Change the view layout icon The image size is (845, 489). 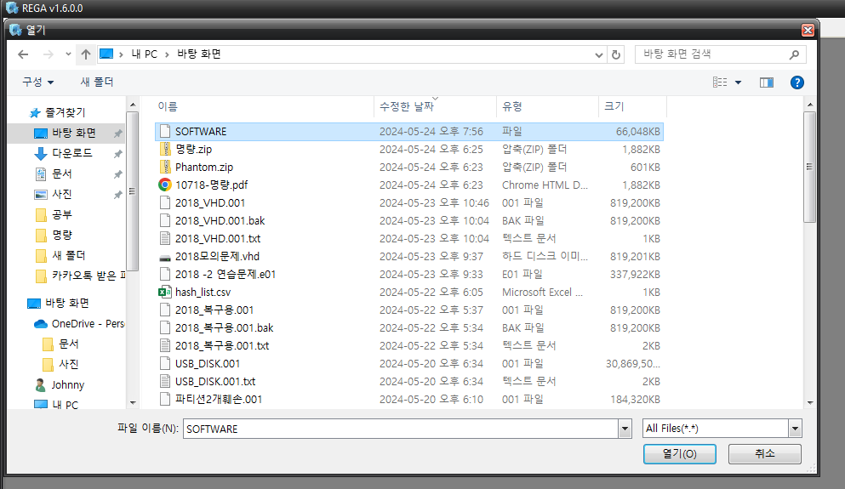(x=720, y=82)
